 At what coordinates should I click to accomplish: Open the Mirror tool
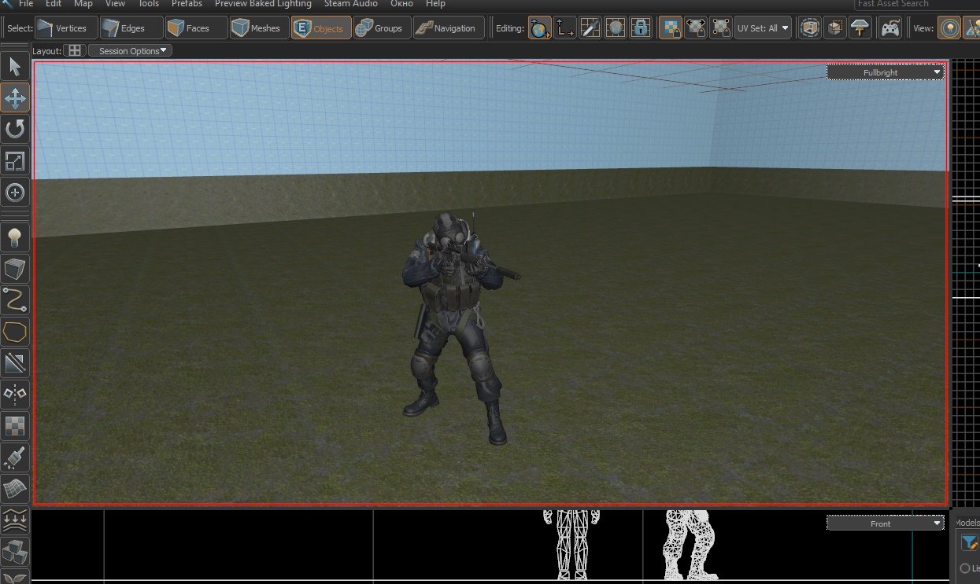(15, 393)
